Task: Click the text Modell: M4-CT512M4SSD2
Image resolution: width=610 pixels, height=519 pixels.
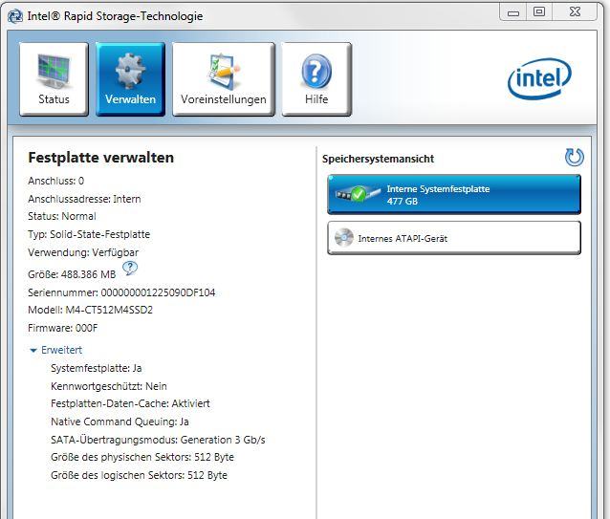Action: [90, 310]
